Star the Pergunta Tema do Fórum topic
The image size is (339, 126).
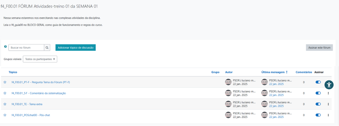5,82
